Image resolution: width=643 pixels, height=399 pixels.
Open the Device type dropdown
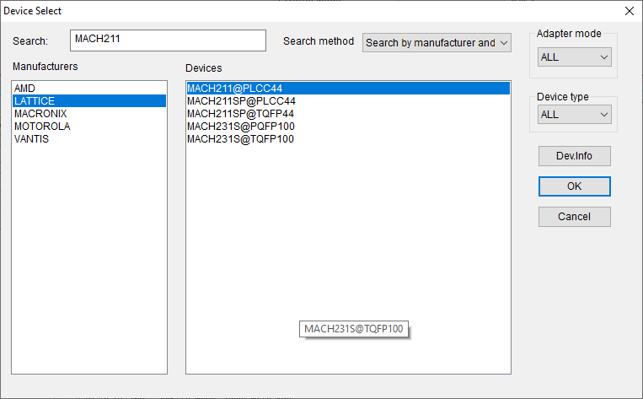click(575, 114)
